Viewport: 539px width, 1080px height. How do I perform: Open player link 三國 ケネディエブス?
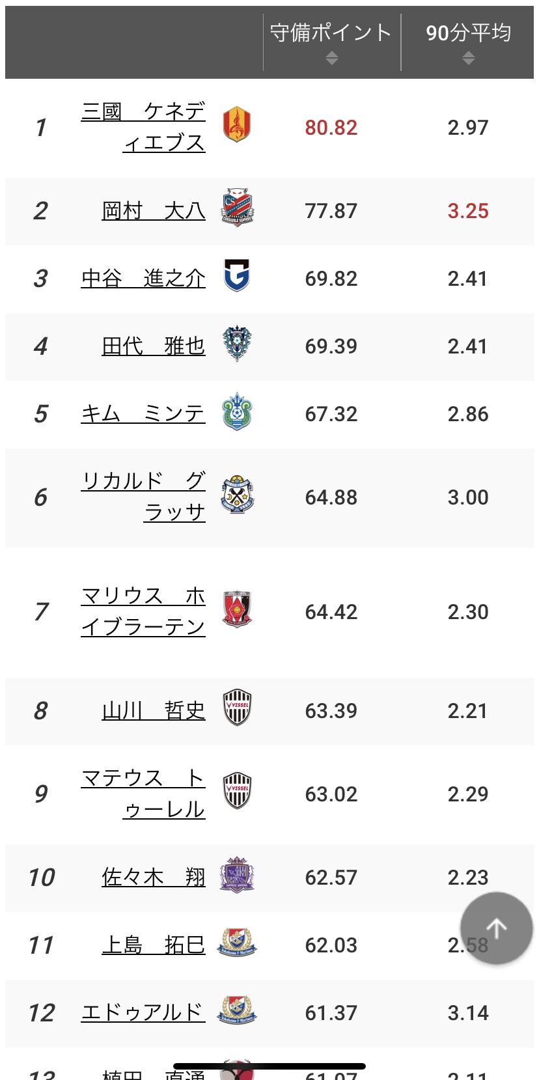(143, 127)
